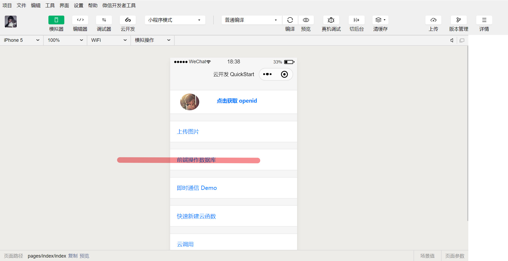Screen dimensions: 508x261
Task: Open version management (版本管理)
Action: point(459,20)
